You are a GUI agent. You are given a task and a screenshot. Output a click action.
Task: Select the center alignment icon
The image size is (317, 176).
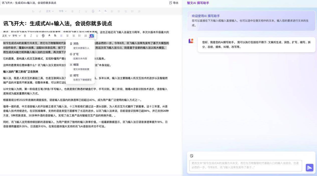tap(67, 36)
